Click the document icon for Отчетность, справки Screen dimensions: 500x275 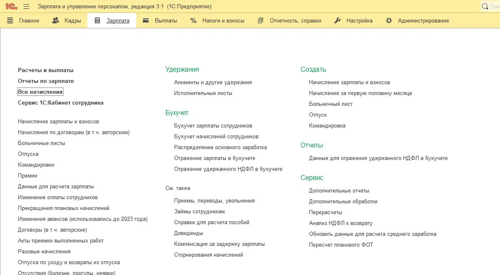point(261,20)
